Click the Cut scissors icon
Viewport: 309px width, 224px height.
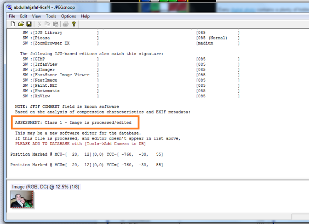click(x=40, y=24)
